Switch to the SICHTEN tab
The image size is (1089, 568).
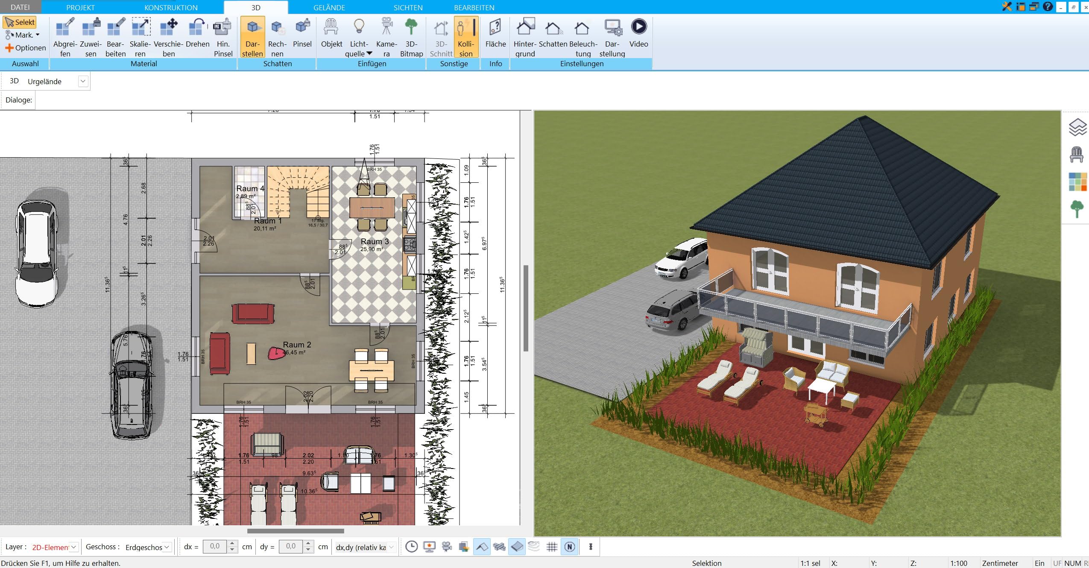tap(408, 7)
